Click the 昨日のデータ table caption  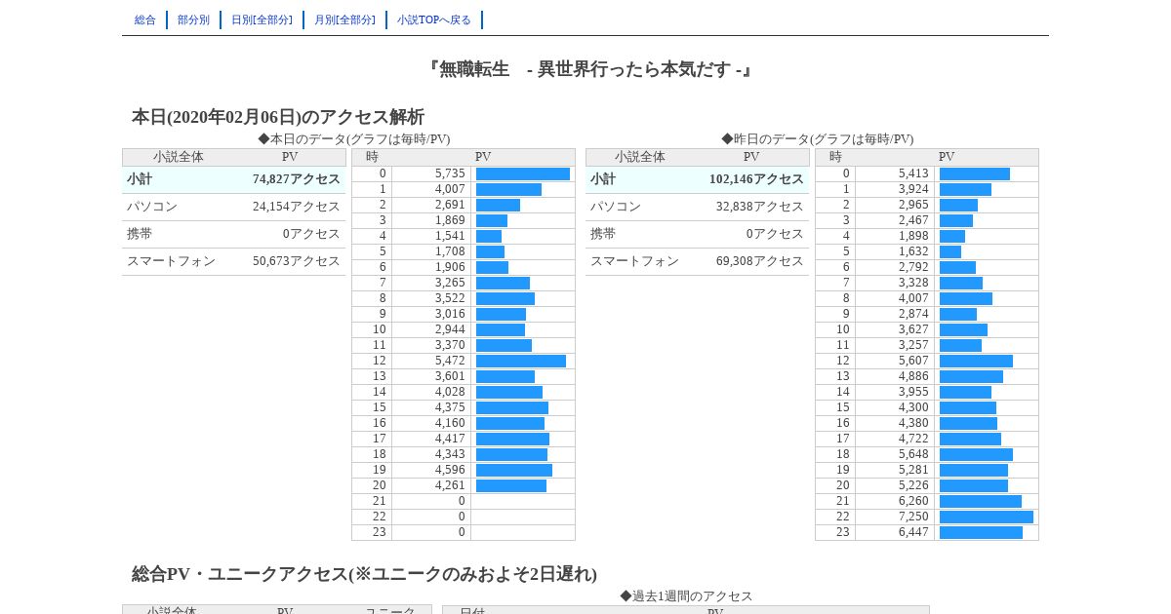pyautogui.click(x=818, y=139)
